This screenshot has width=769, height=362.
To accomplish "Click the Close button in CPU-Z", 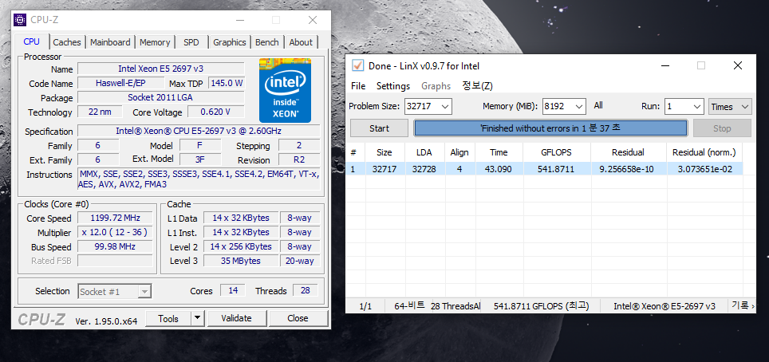I will (298, 318).
